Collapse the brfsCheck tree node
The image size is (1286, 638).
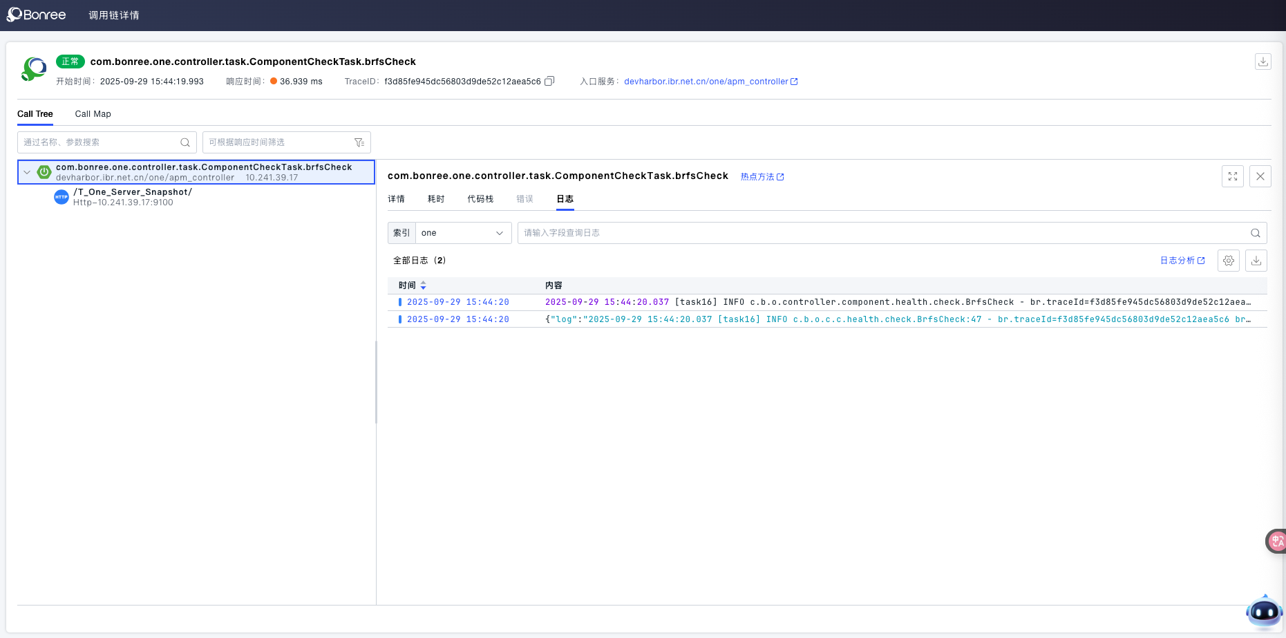[x=27, y=172]
